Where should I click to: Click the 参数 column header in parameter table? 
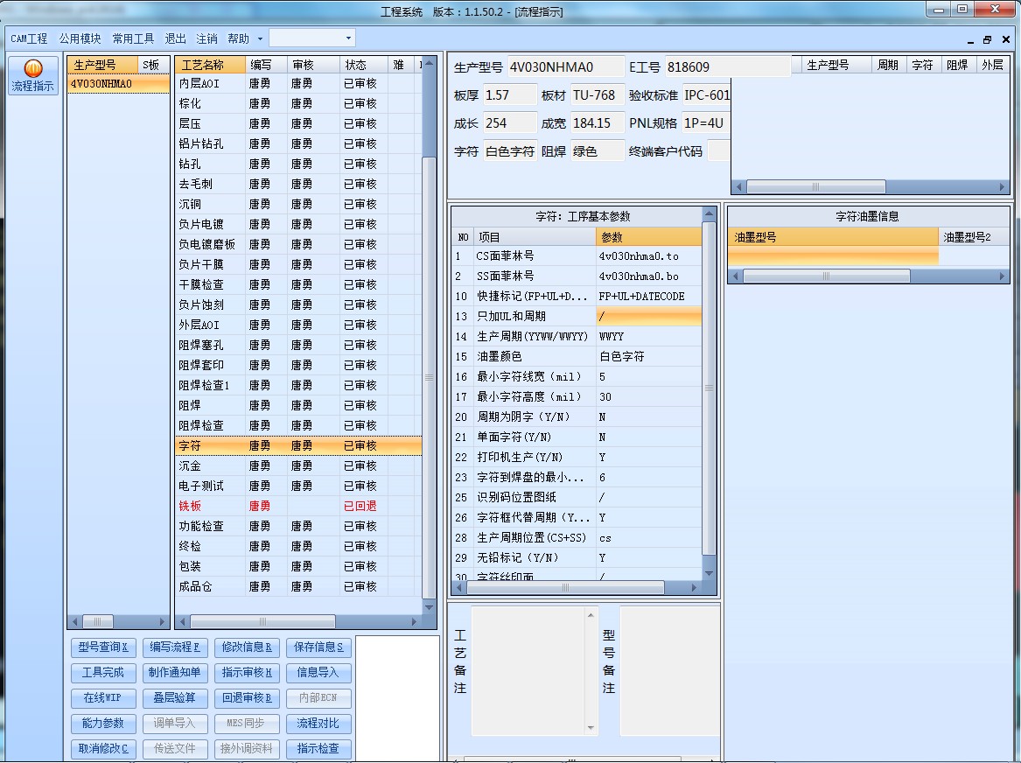(648, 237)
